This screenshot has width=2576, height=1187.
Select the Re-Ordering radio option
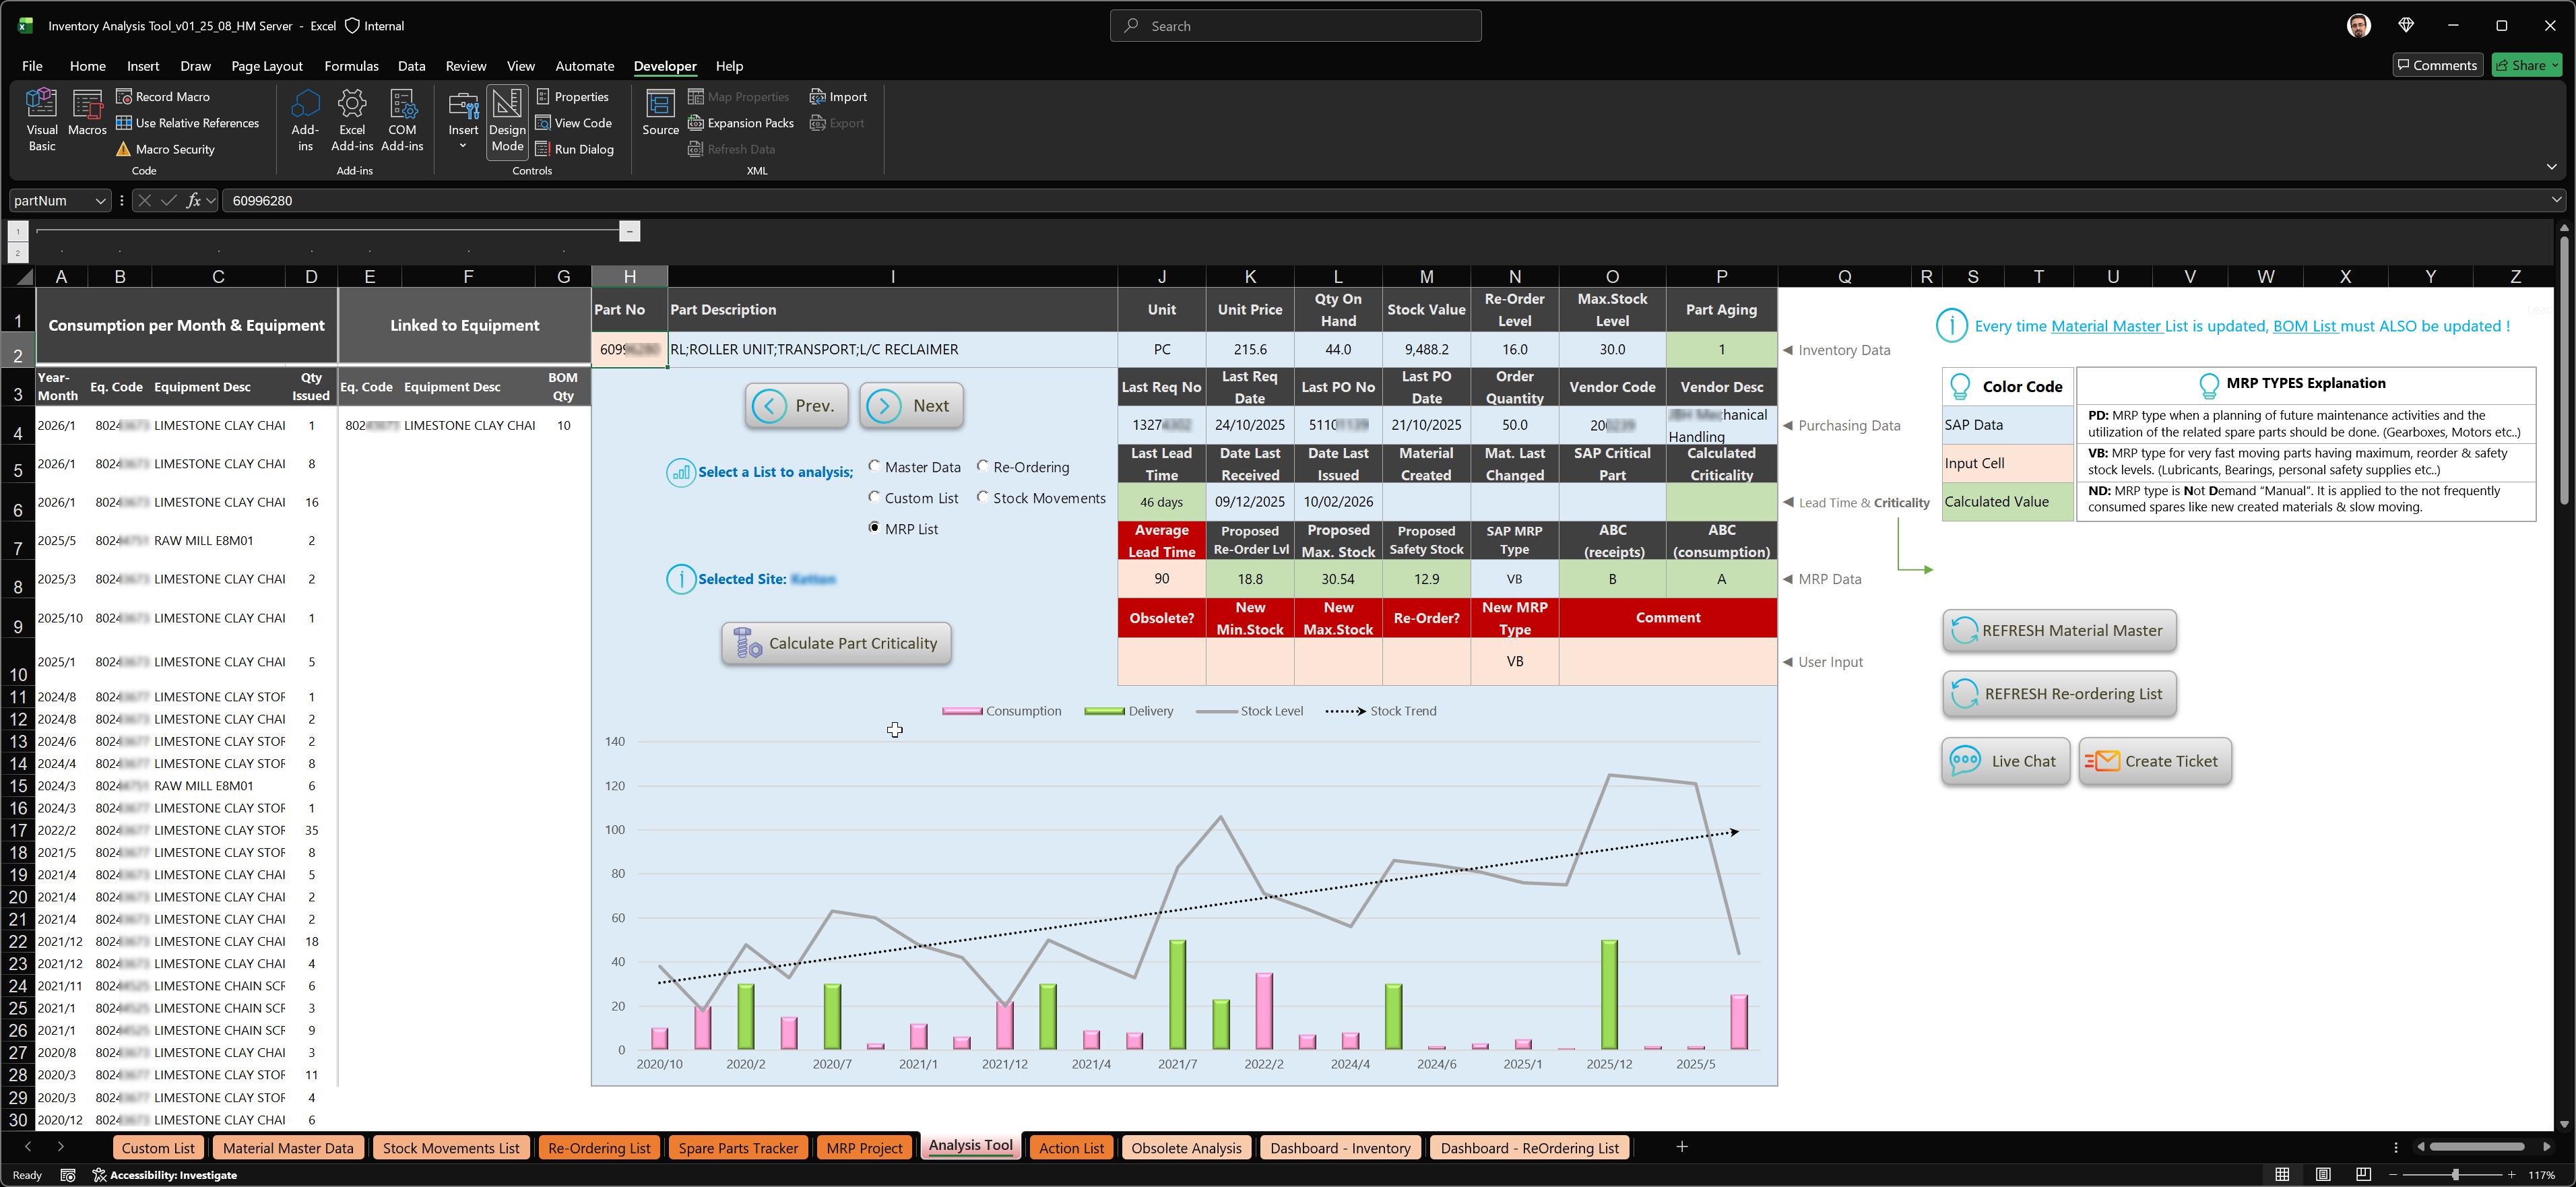983,466
